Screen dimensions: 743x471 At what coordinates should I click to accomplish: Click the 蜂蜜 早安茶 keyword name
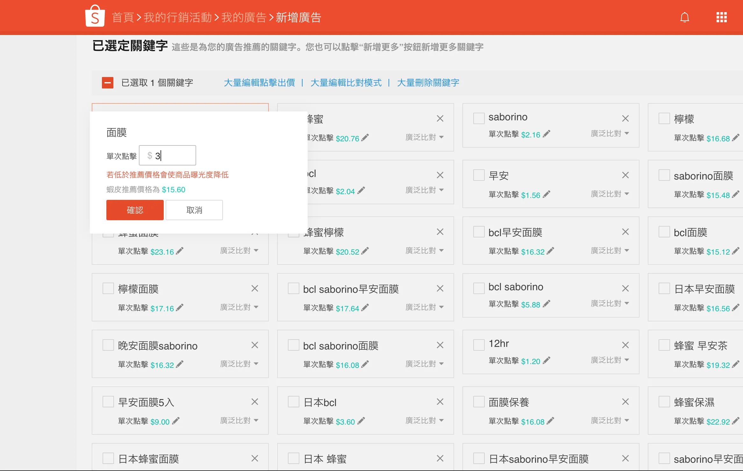pos(701,346)
